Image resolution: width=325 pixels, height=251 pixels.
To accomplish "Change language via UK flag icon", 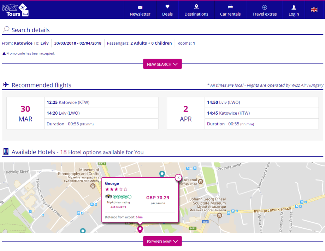I will [x=314, y=10].
